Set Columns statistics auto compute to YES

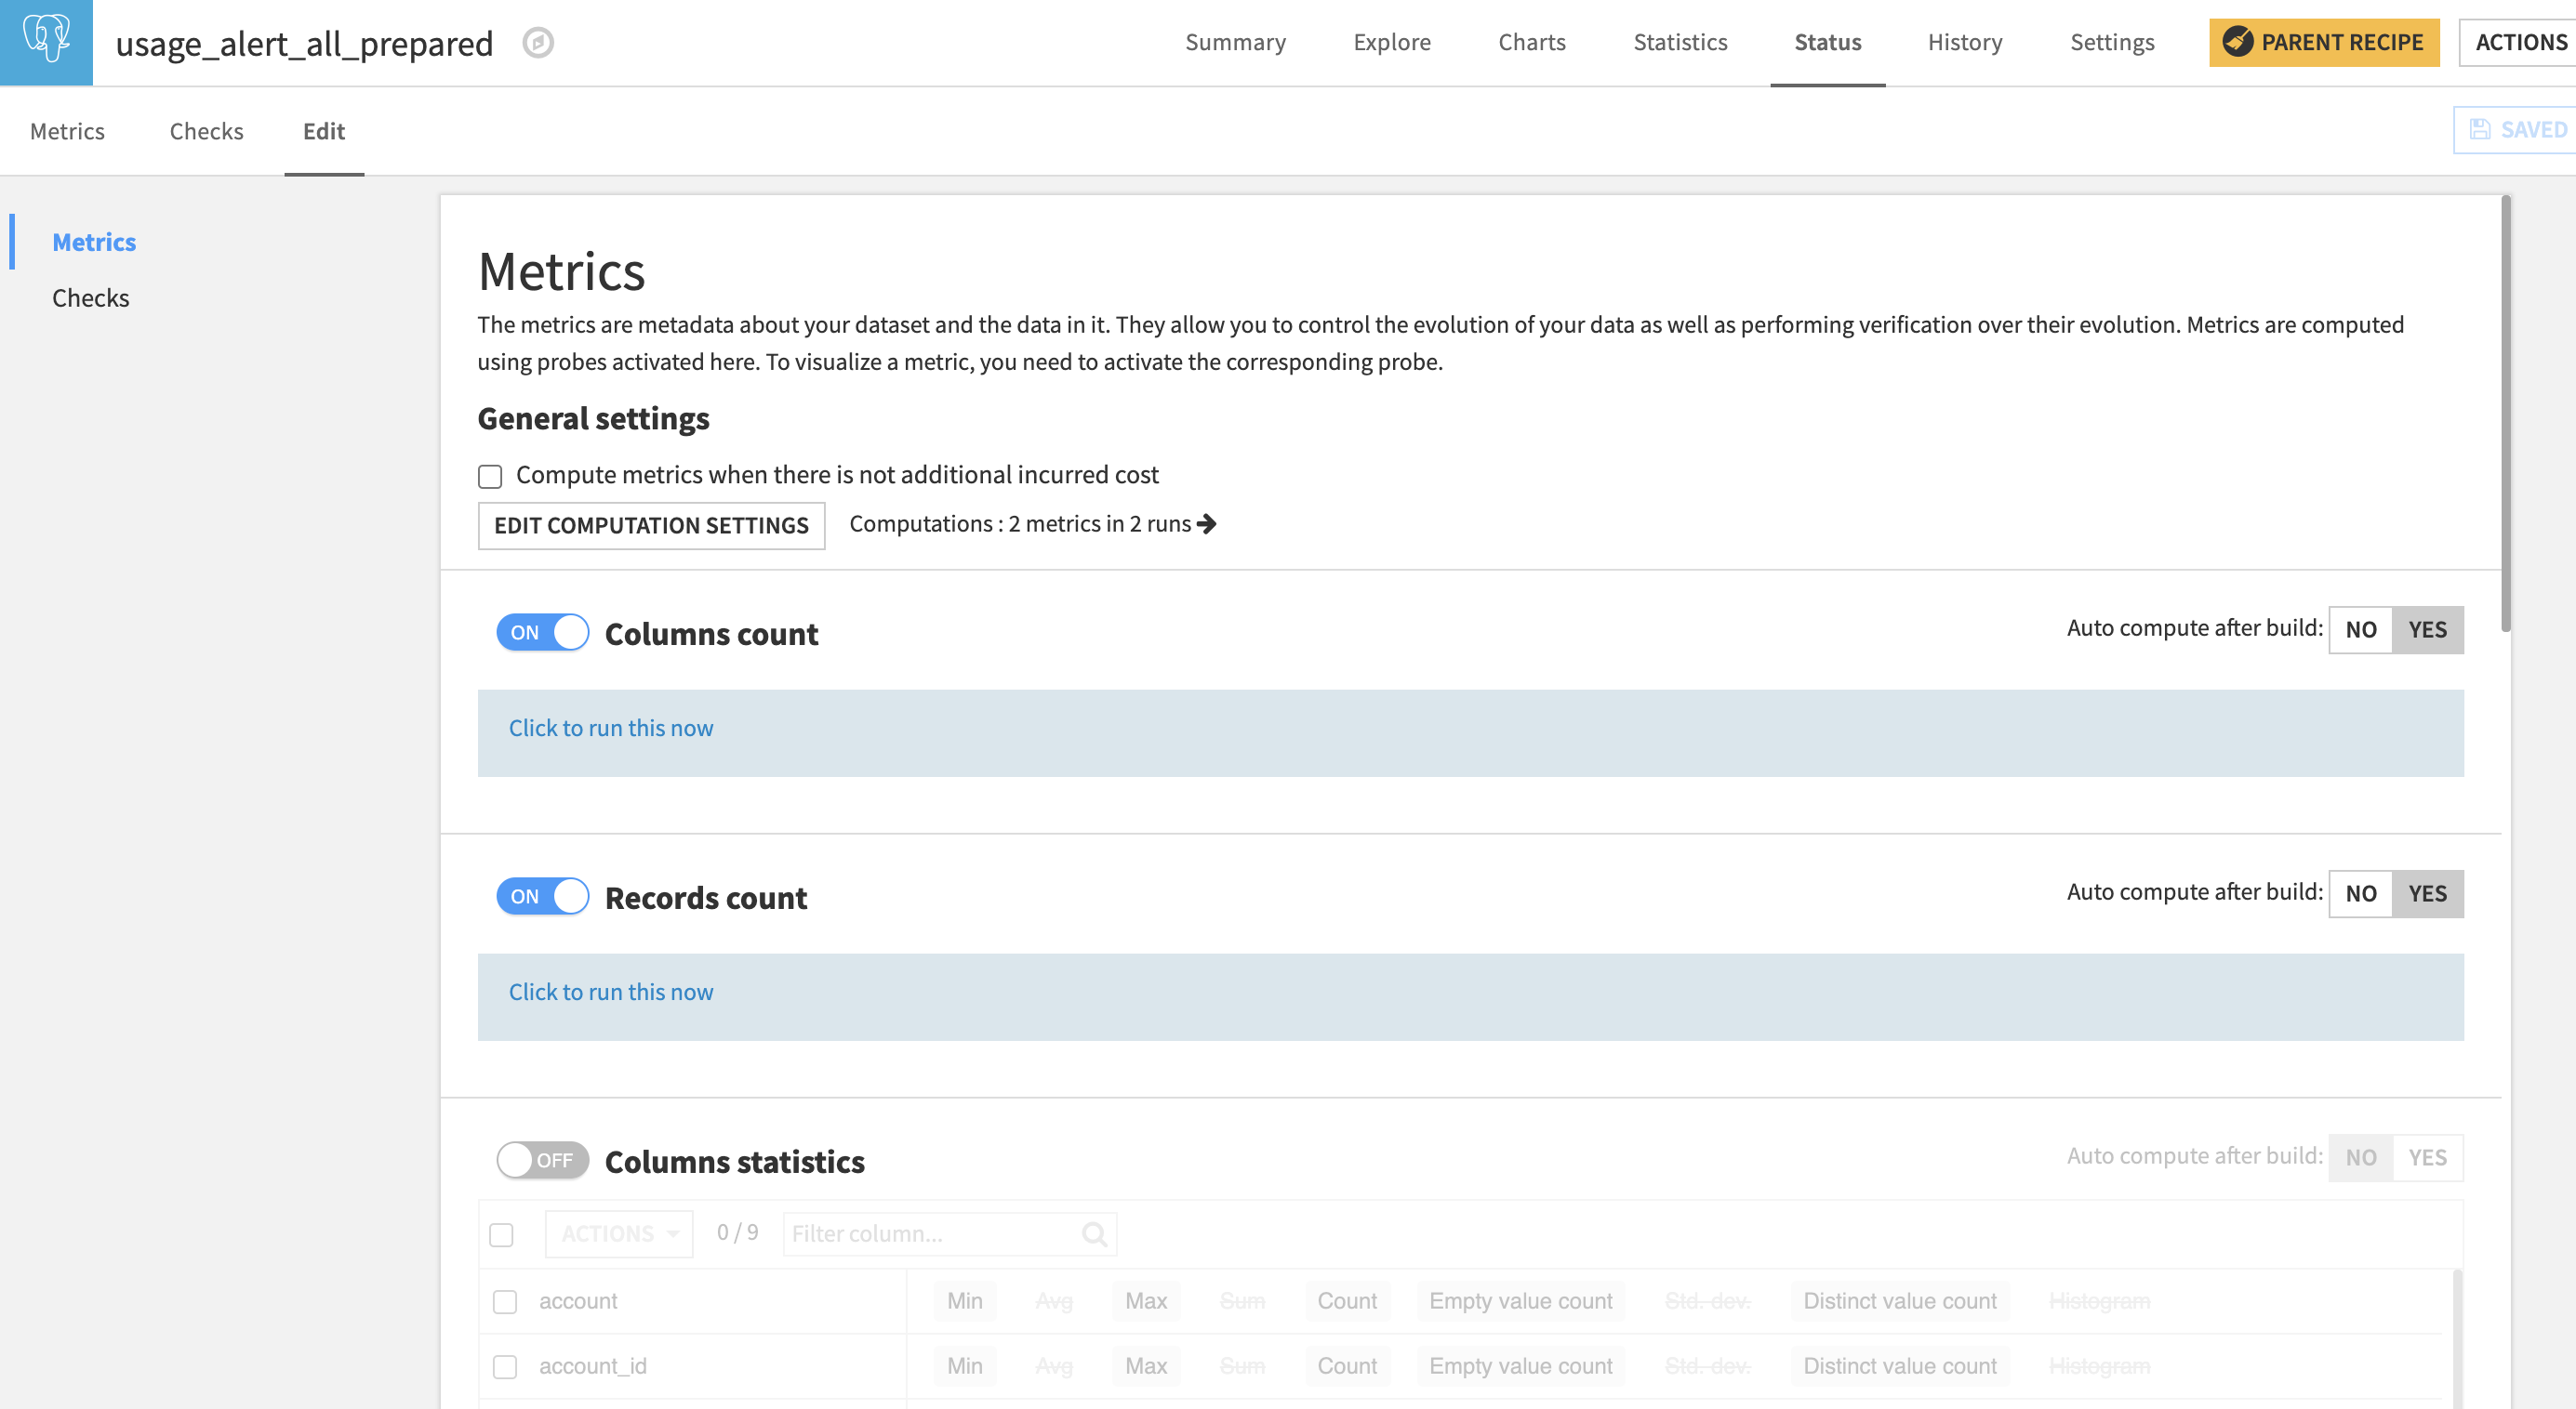(x=2428, y=1158)
